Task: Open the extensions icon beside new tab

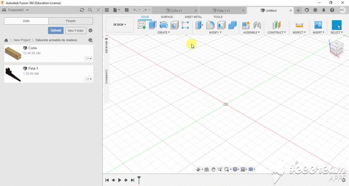Action: [307, 10]
